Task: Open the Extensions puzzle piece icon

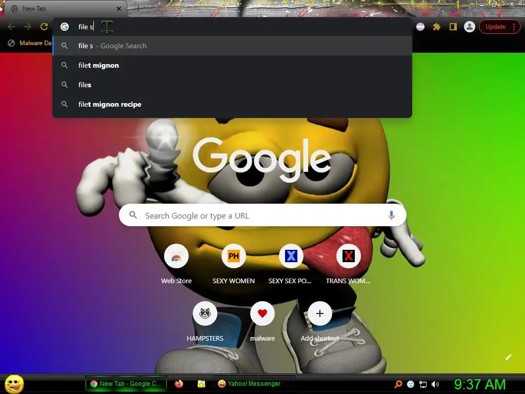Action: [x=437, y=27]
